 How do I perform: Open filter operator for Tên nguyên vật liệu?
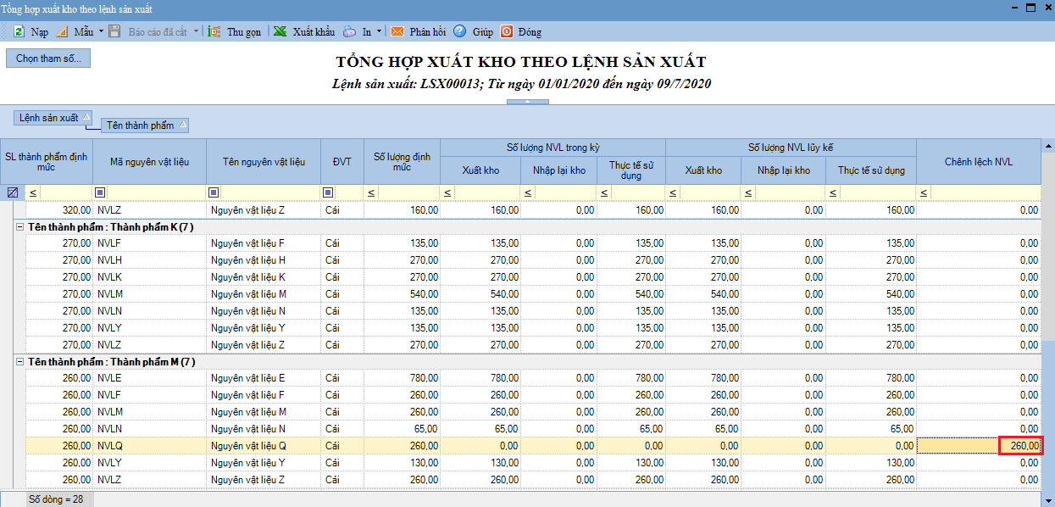214,192
